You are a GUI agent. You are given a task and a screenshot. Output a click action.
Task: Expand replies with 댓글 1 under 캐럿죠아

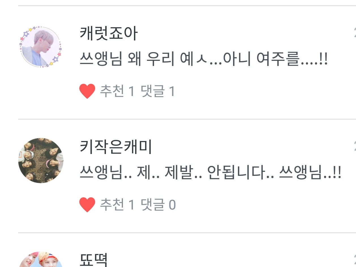(x=158, y=92)
